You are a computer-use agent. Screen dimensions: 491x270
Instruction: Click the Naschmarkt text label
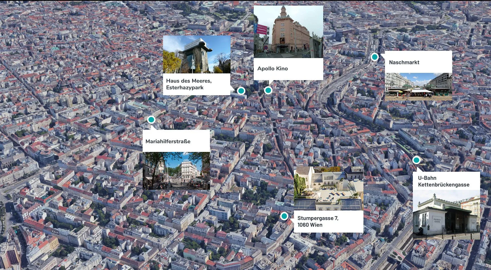pos(404,63)
